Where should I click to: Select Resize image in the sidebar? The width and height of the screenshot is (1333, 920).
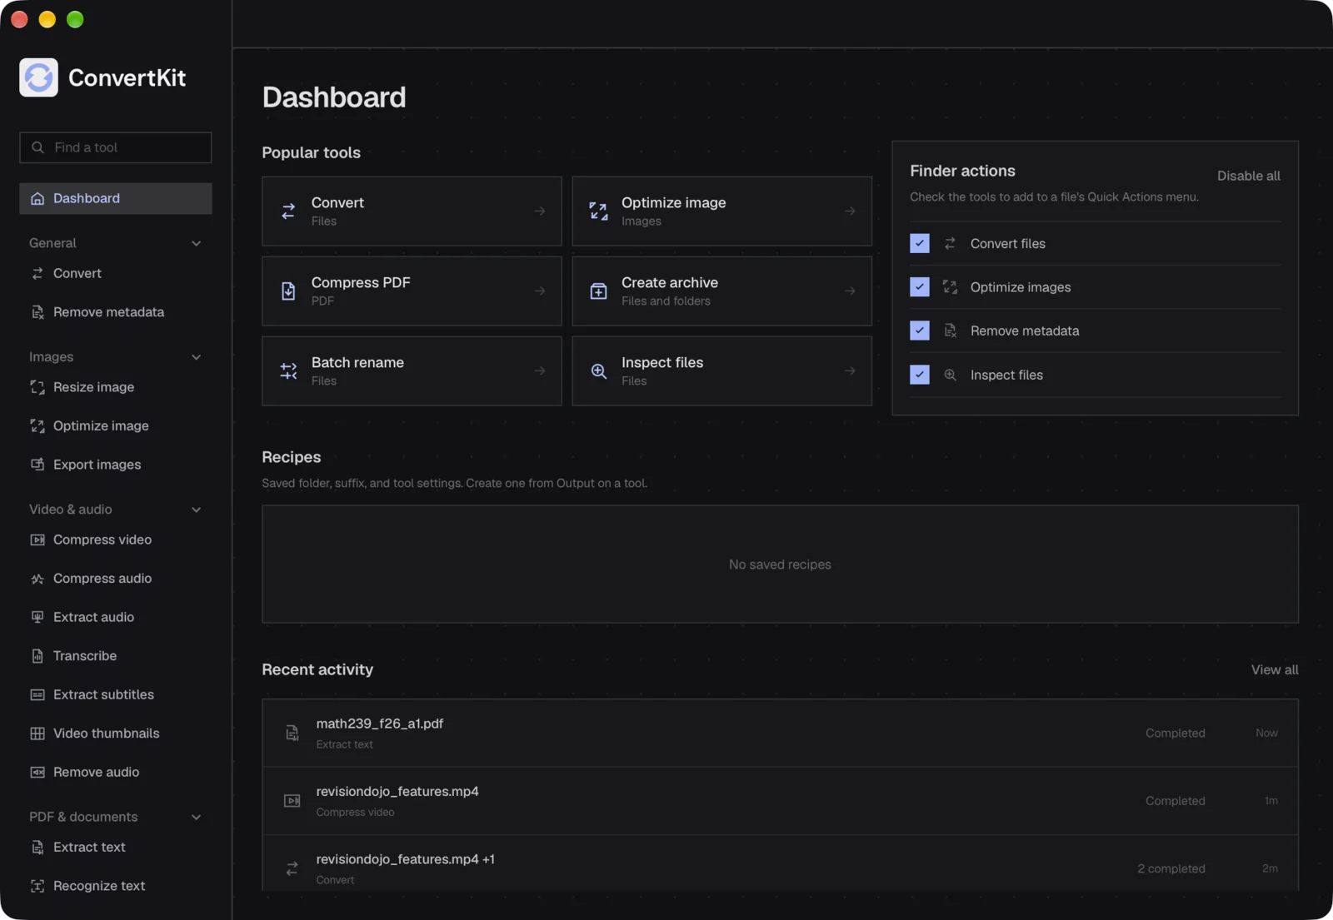(x=115, y=387)
